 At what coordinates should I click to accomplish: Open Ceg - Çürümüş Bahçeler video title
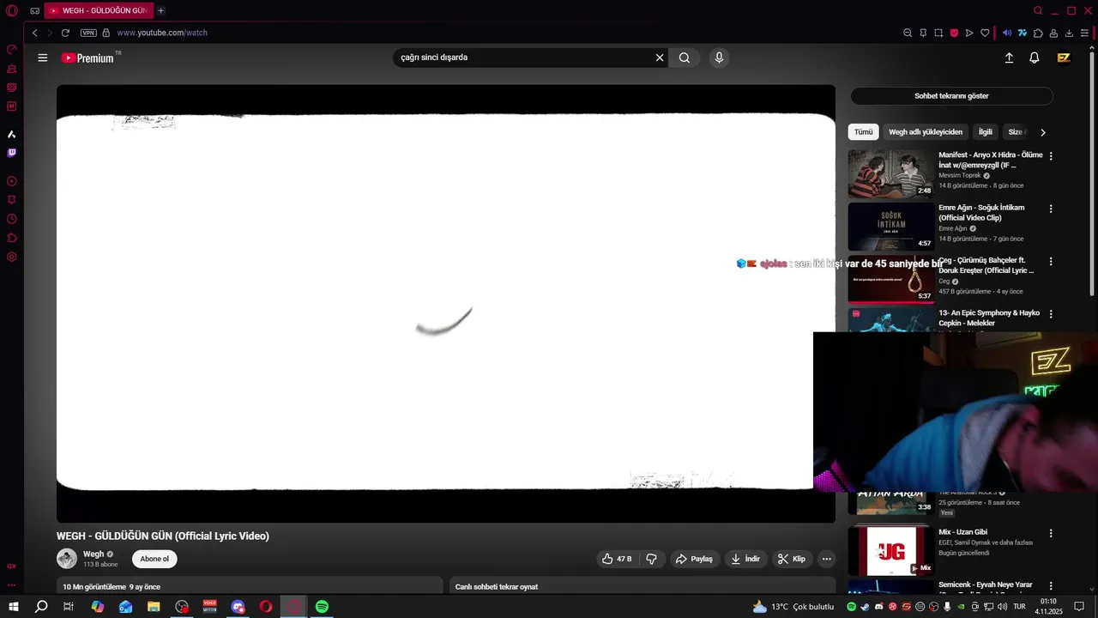click(986, 265)
